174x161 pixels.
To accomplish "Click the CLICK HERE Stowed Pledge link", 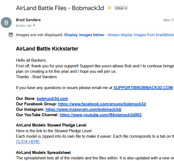I will click(28, 142).
